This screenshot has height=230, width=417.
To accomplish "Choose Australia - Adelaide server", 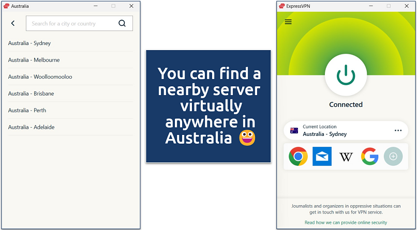I will [70, 127].
